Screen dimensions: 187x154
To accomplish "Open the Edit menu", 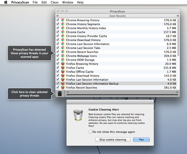I will point(44,2).
